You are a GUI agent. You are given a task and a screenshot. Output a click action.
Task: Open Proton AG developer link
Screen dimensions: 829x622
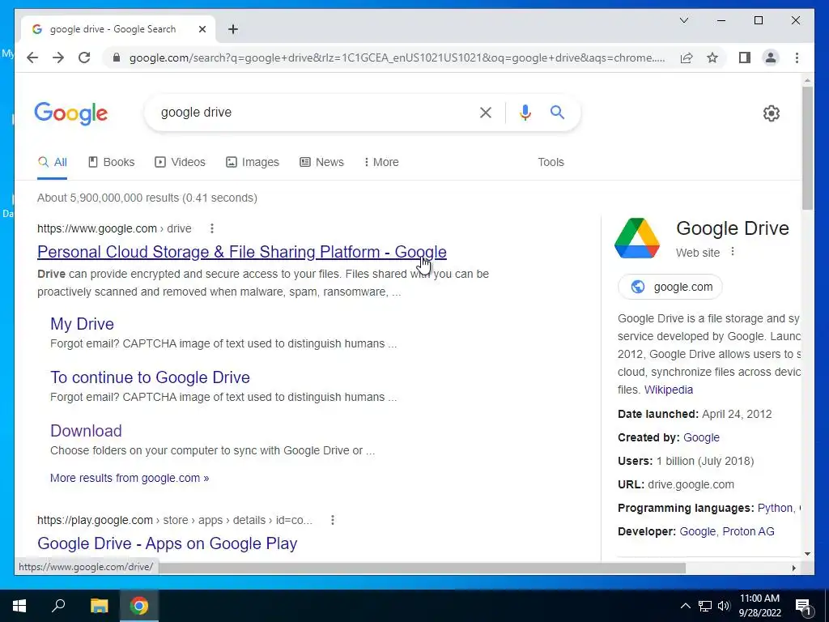pos(748,531)
